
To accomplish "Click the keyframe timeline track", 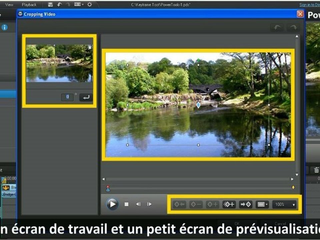I will click(x=201, y=188).
